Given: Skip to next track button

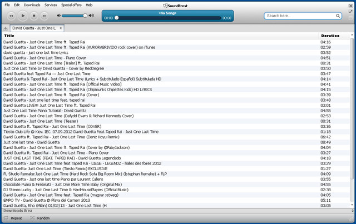Looking at the screenshot, I should point(44,16).
